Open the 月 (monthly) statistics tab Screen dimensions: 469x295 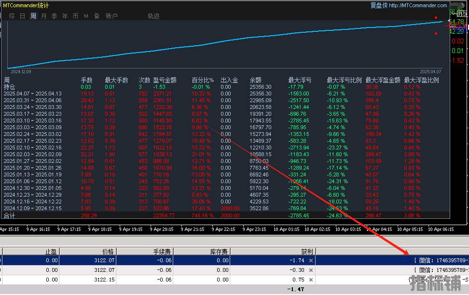[x=43, y=16]
